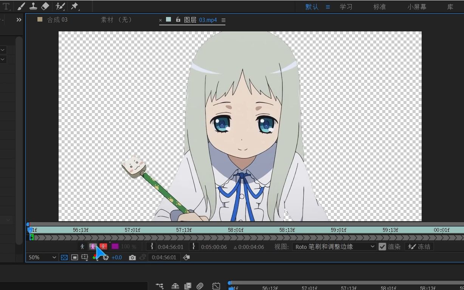Toggle the transparency grid in the layer panel
464x290 pixels.
tap(64, 257)
